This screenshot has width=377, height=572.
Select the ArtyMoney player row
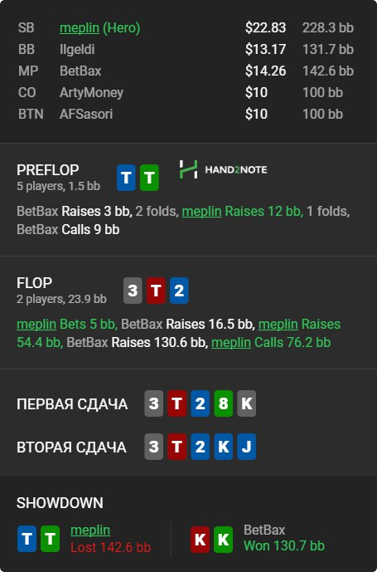186,92
